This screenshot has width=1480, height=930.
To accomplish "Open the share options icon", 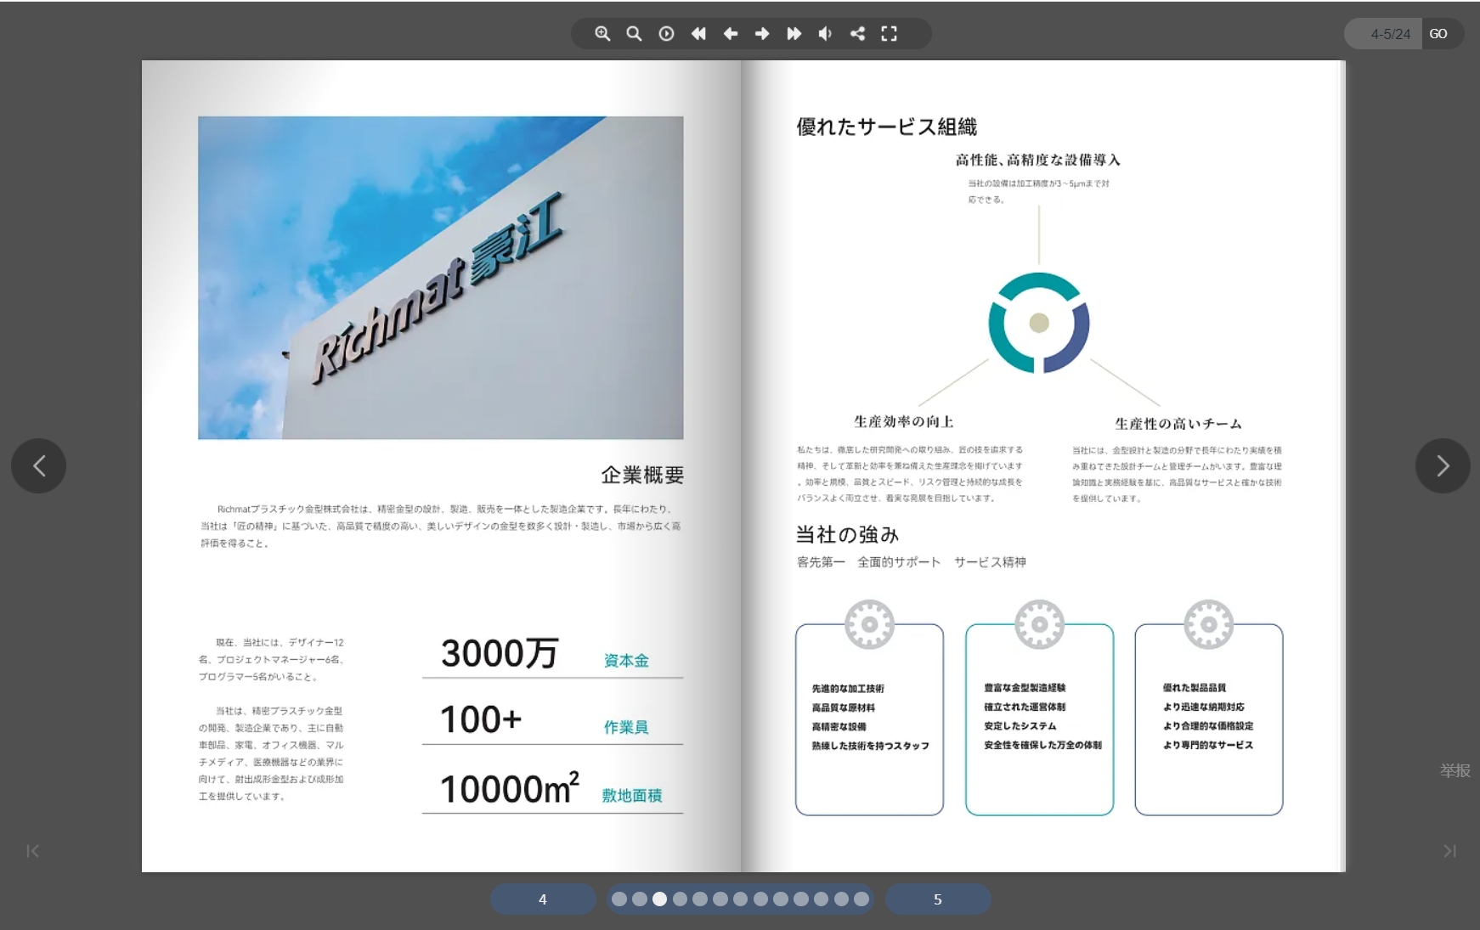I will 857,34.
